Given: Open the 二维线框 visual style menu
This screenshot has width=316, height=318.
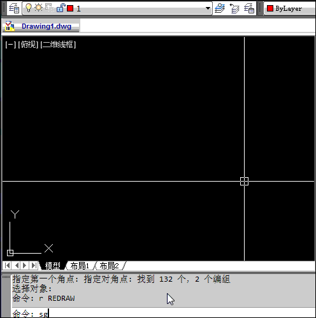Looking at the screenshot, I should click(58, 45).
